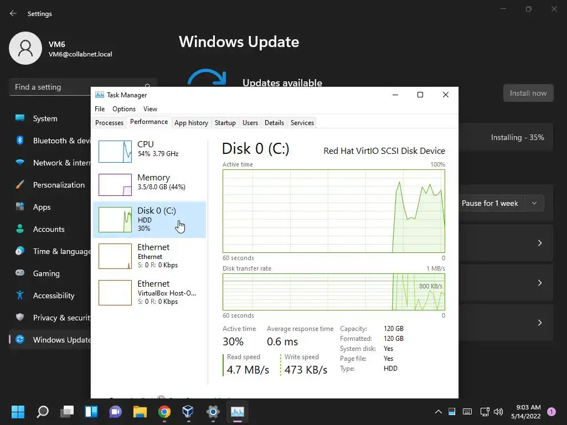This screenshot has height=425, width=567.
Task: Select the Memory performance graph thumbnail
Action: pyautogui.click(x=115, y=185)
